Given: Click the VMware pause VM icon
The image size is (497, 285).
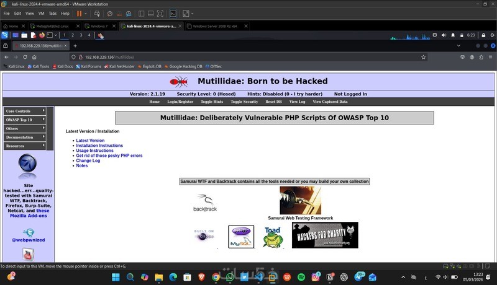Looking at the screenshot, I should tap(80, 14).
